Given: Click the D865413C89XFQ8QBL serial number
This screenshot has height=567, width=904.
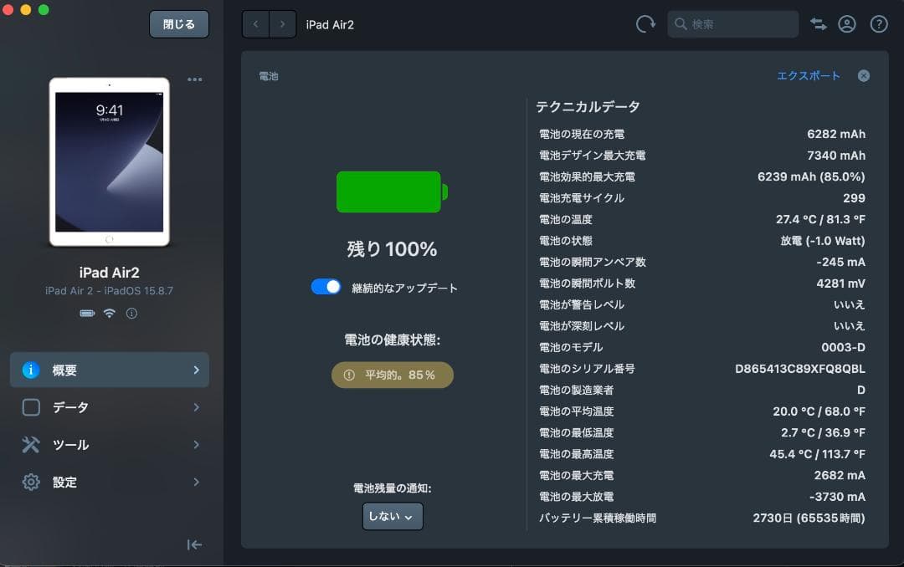Looking at the screenshot, I should tap(799, 369).
